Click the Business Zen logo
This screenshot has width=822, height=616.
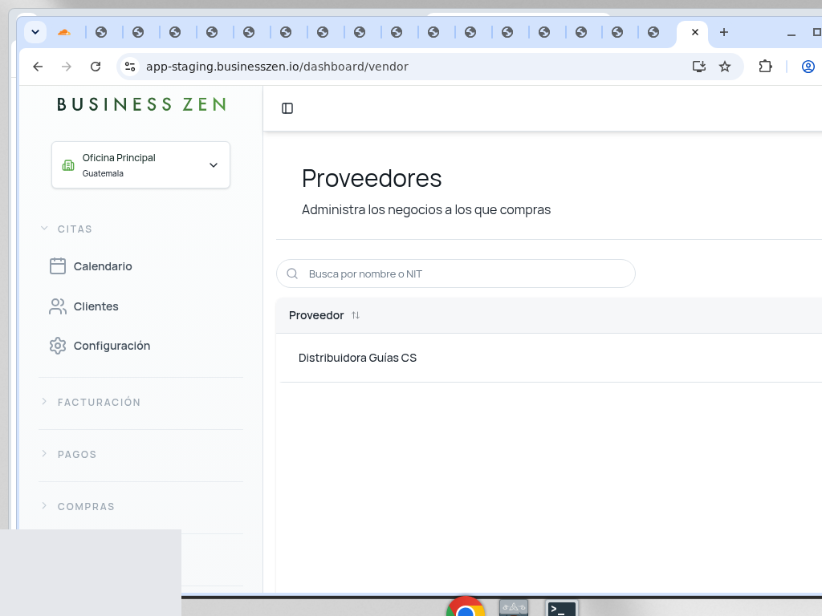(x=141, y=104)
